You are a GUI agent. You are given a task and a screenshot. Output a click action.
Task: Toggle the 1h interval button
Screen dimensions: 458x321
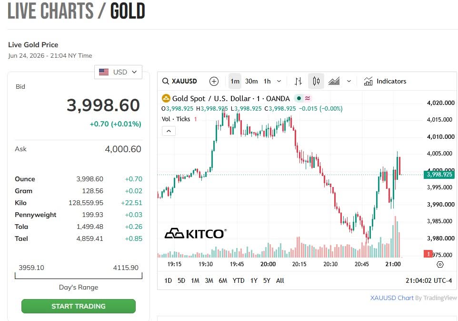coord(267,81)
